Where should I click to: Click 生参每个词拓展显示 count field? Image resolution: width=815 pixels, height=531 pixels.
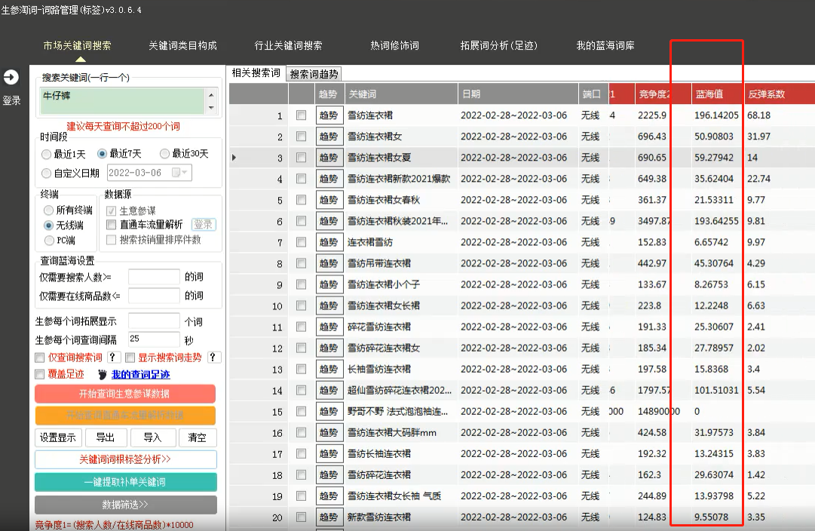[x=154, y=321]
